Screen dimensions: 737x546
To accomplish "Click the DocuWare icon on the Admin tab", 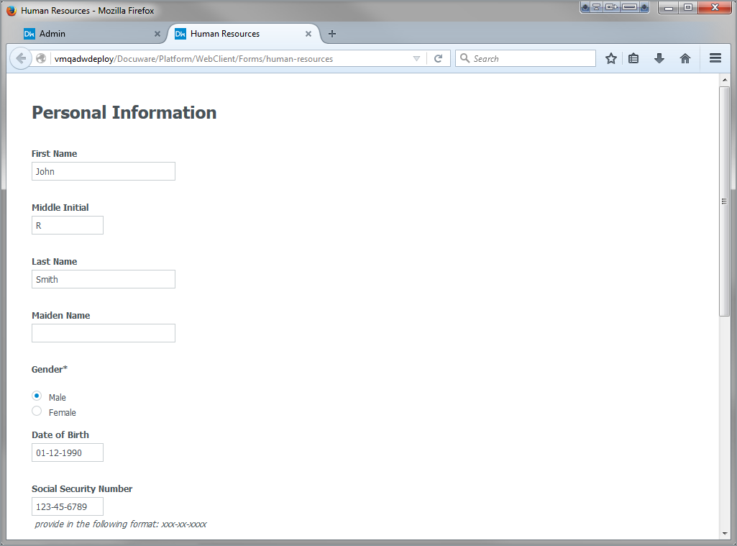I will [x=29, y=33].
